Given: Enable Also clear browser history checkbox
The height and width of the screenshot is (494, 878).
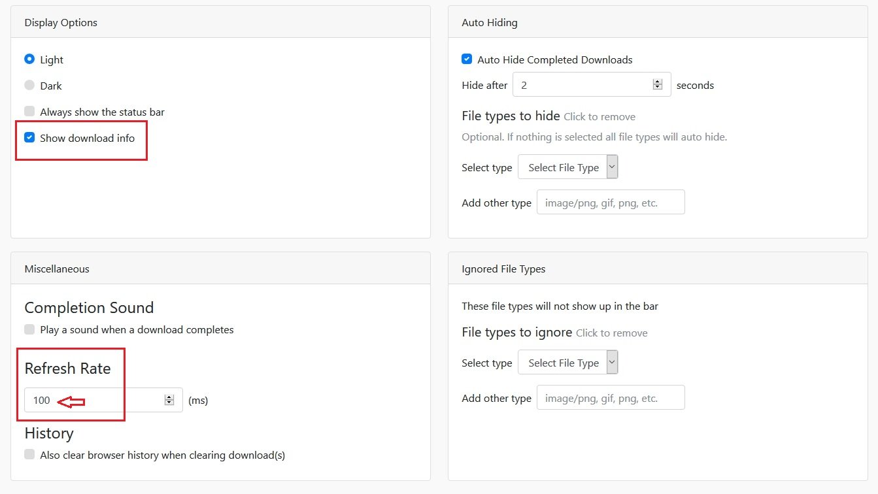Looking at the screenshot, I should (29, 454).
